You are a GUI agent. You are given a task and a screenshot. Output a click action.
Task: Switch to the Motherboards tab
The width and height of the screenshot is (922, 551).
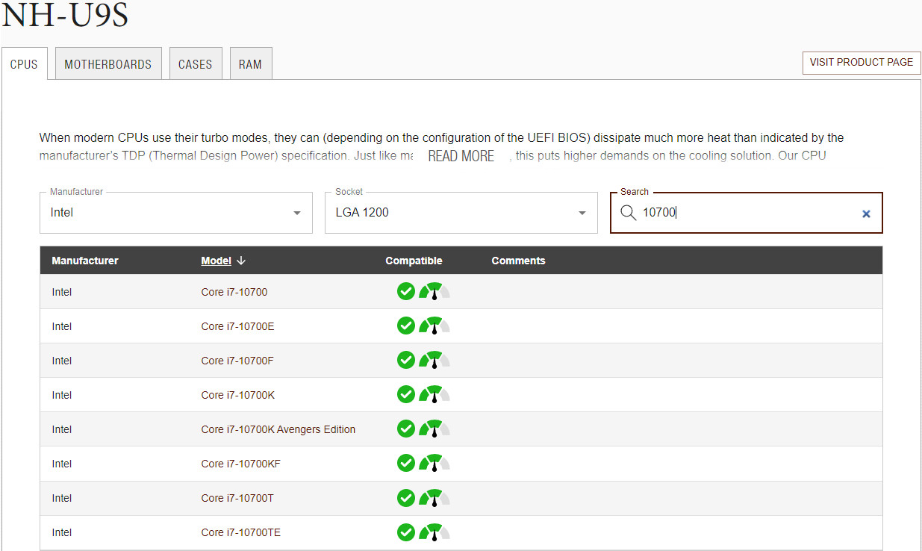(x=108, y=64)
